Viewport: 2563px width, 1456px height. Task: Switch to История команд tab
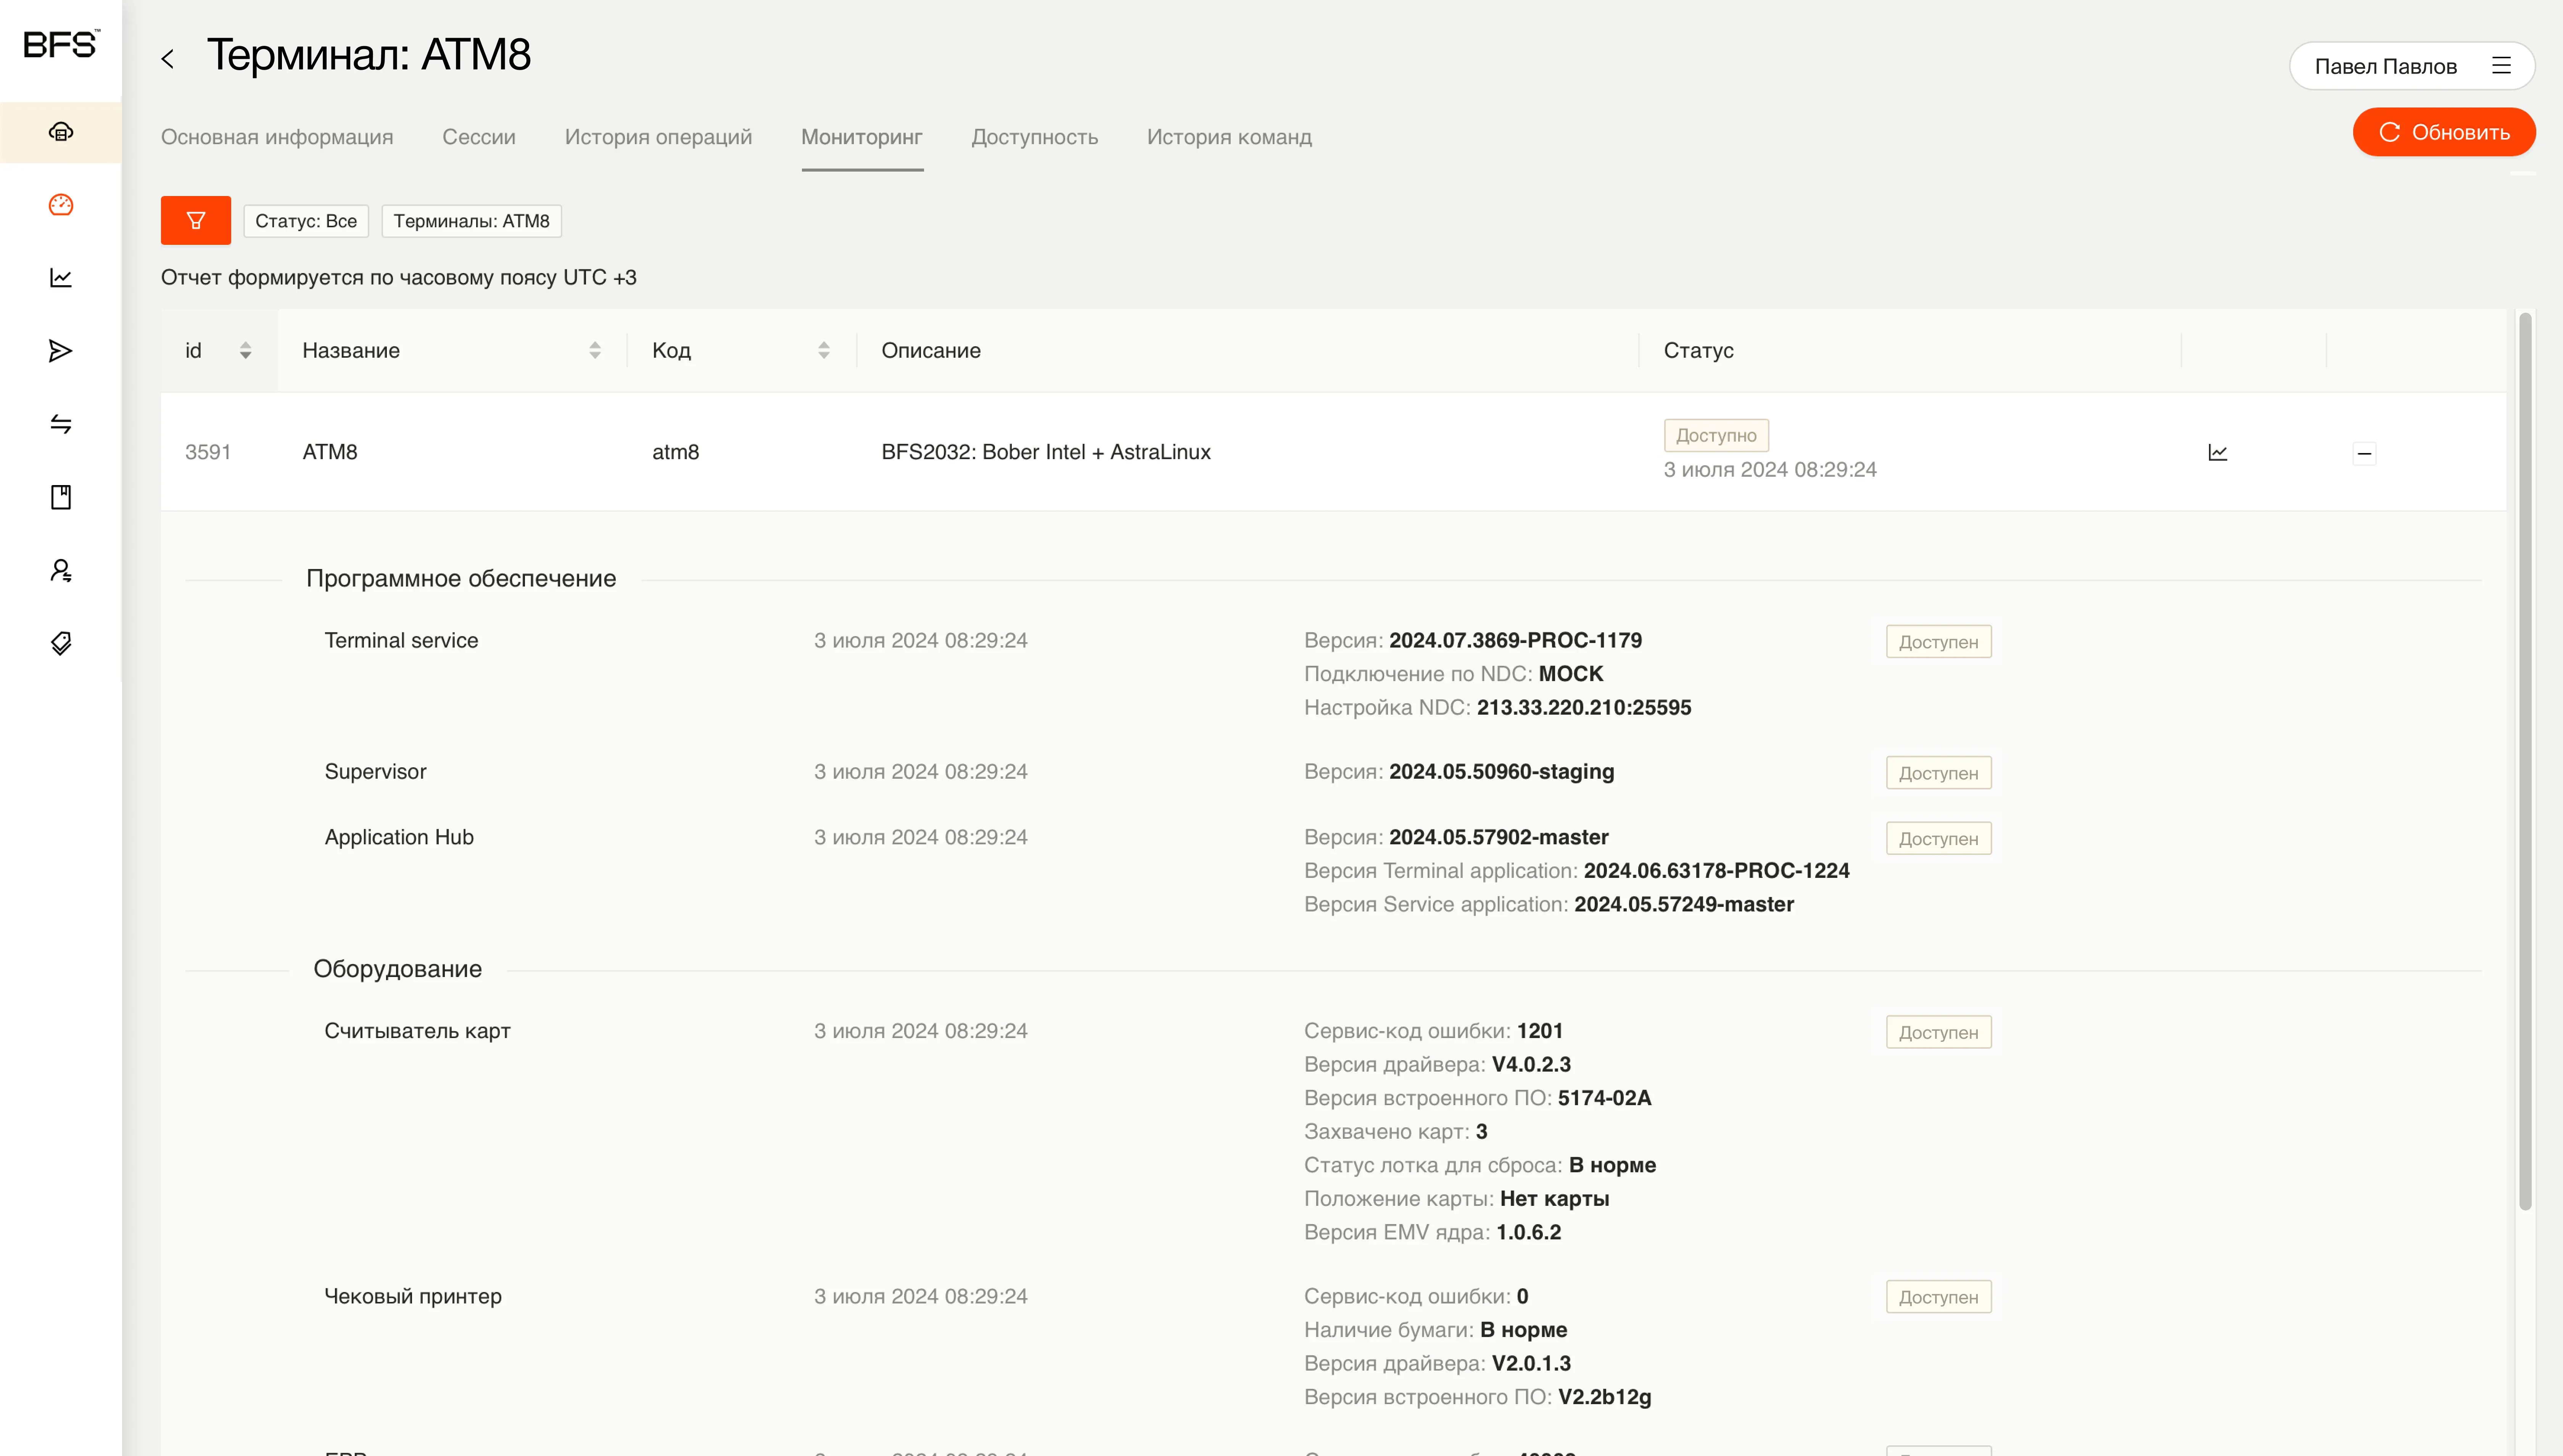(x=1230, y=137)
